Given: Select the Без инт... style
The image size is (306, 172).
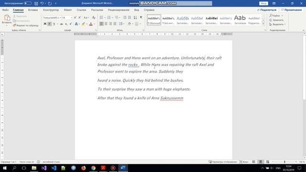Looking at the screenshot, I should (168, 20).
